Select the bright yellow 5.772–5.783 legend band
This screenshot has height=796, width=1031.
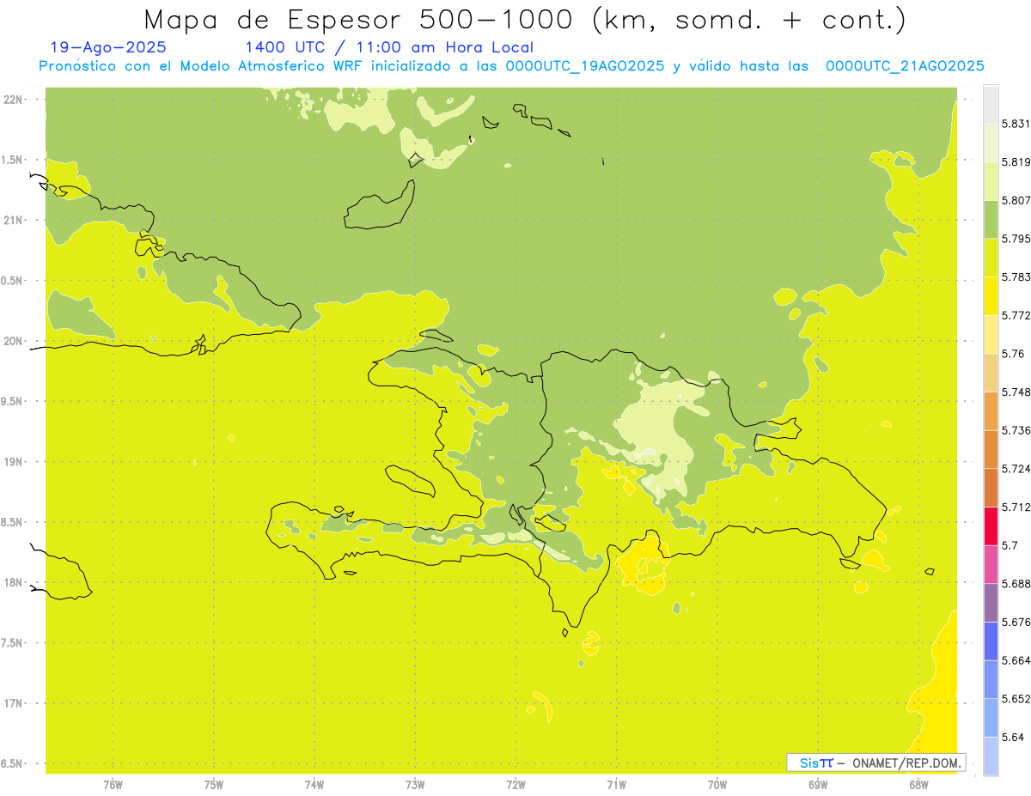991,295
